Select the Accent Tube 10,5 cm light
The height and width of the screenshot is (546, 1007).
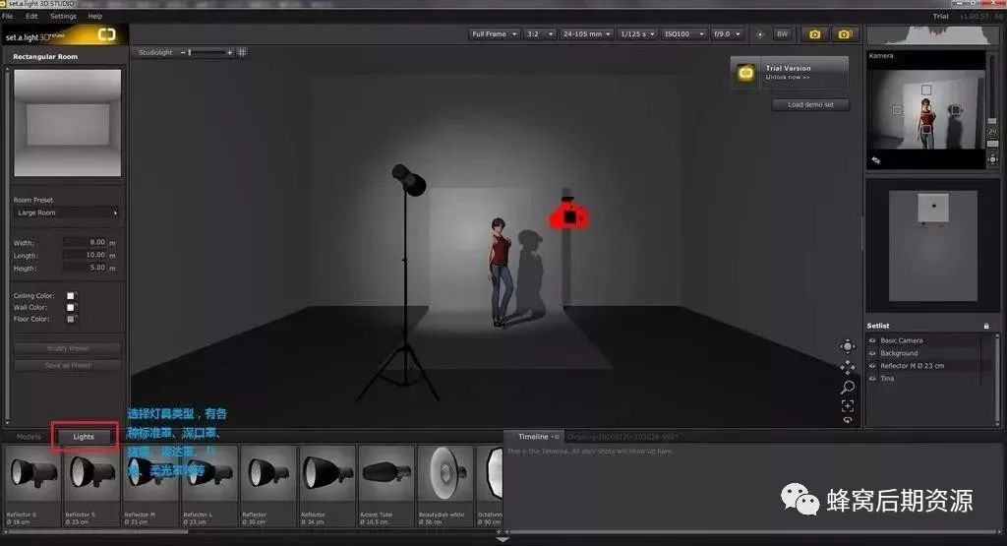[386, 486]
